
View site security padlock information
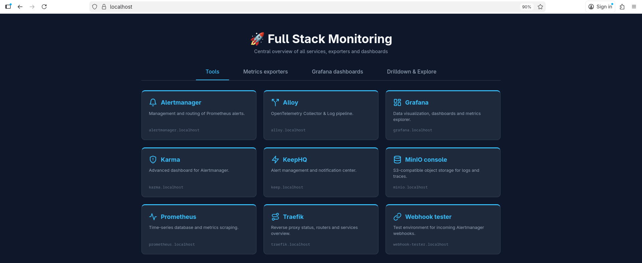[x=104, y=7]
